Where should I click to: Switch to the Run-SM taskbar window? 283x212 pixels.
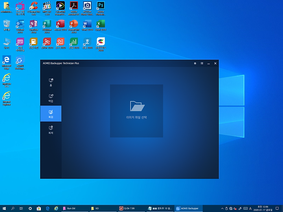(x=75, y=208)
